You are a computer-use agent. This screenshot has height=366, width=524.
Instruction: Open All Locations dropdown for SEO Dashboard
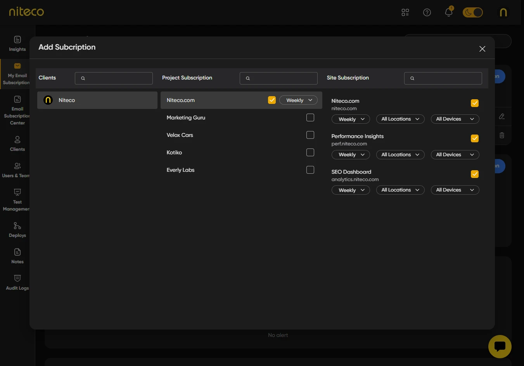coord(400,190)
